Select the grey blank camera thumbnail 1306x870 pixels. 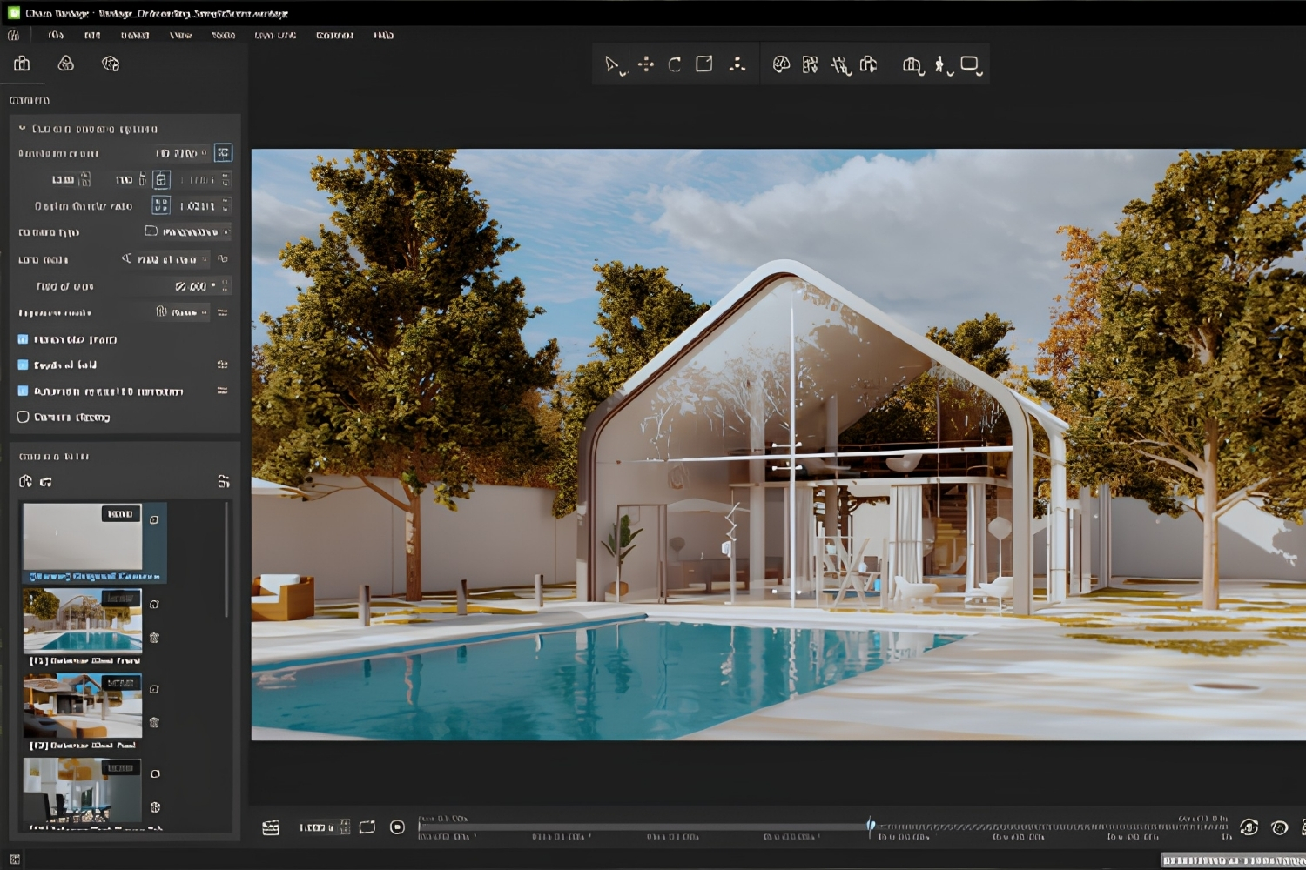pos(83,537)
